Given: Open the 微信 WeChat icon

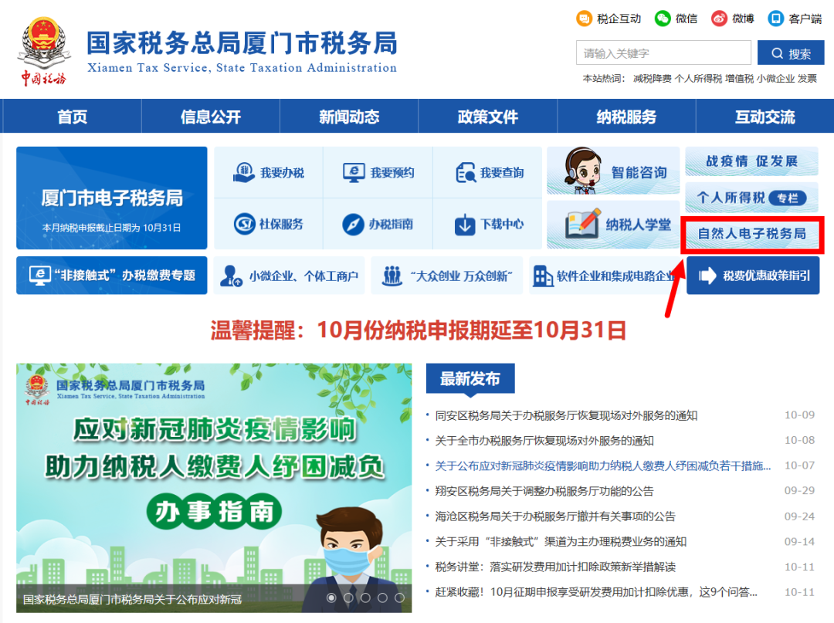Looking at the screenshot, I should (663, 19).
